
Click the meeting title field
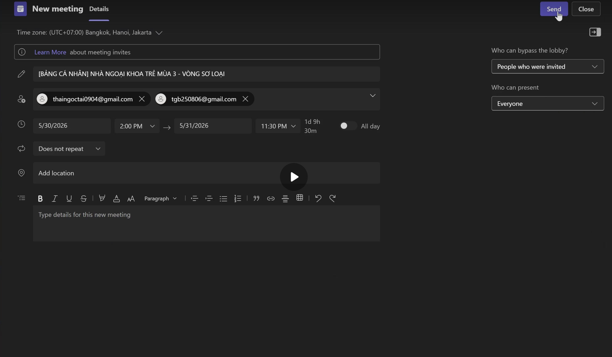click(206, 74)
